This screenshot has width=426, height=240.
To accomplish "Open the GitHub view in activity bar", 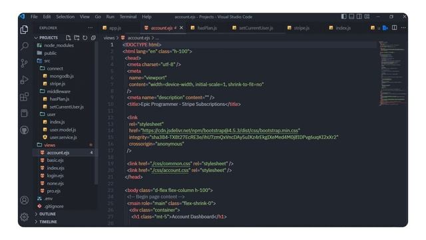I will point(24,130).
